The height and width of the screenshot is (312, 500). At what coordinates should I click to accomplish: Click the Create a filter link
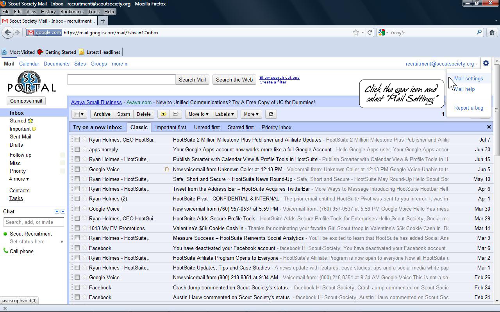pos(273,82)
